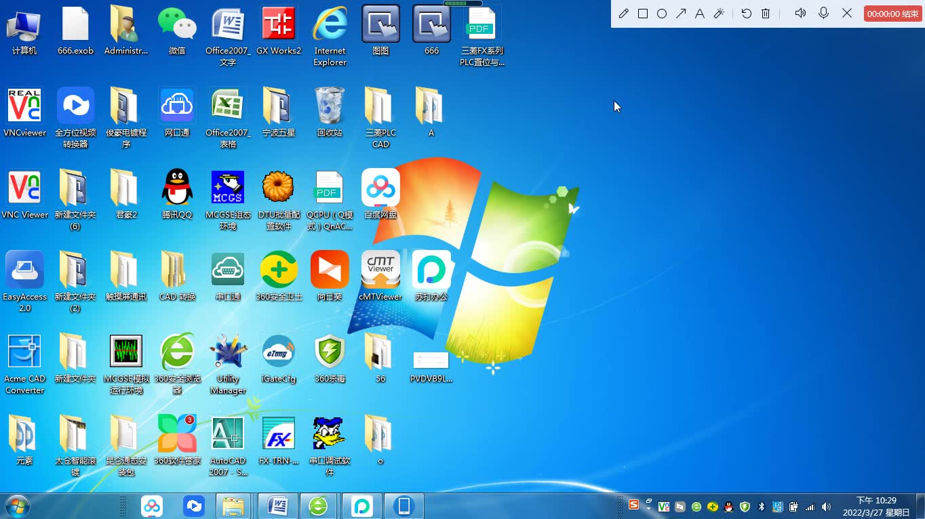Image resolution: width=925 pixels, height=519 pixels.
Task: Launch 腾讯QQ from the desktop
Action: [177, 194]
